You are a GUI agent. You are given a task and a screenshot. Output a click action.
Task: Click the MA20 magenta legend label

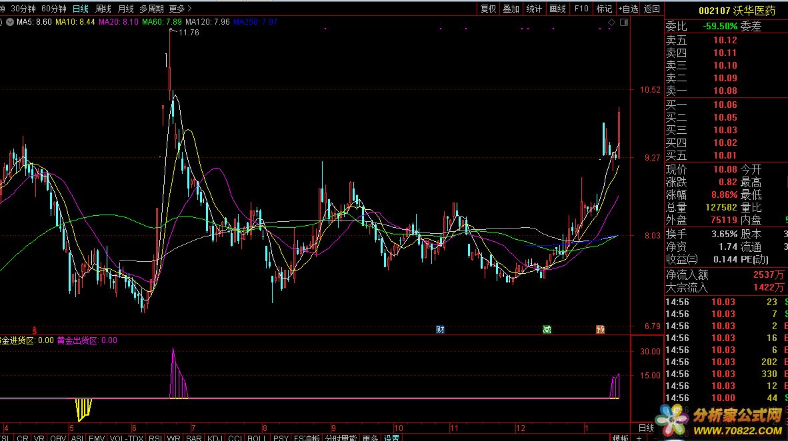(x=118, y=23)
